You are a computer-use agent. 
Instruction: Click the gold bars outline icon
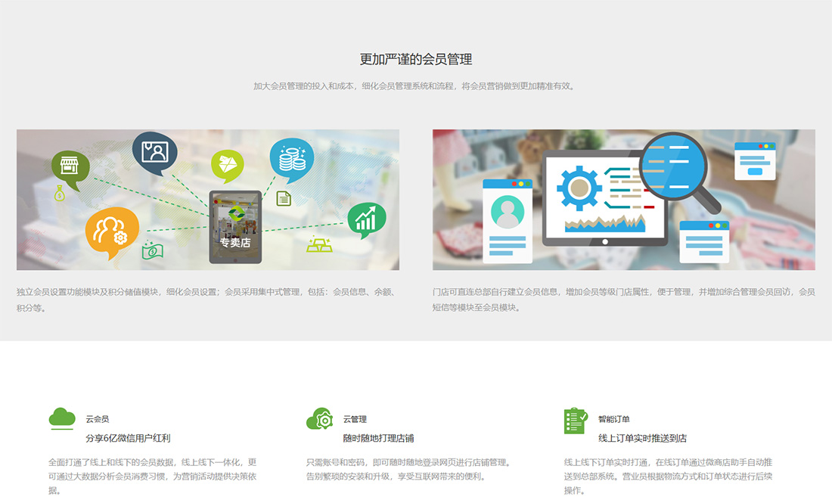click(319, 244)
